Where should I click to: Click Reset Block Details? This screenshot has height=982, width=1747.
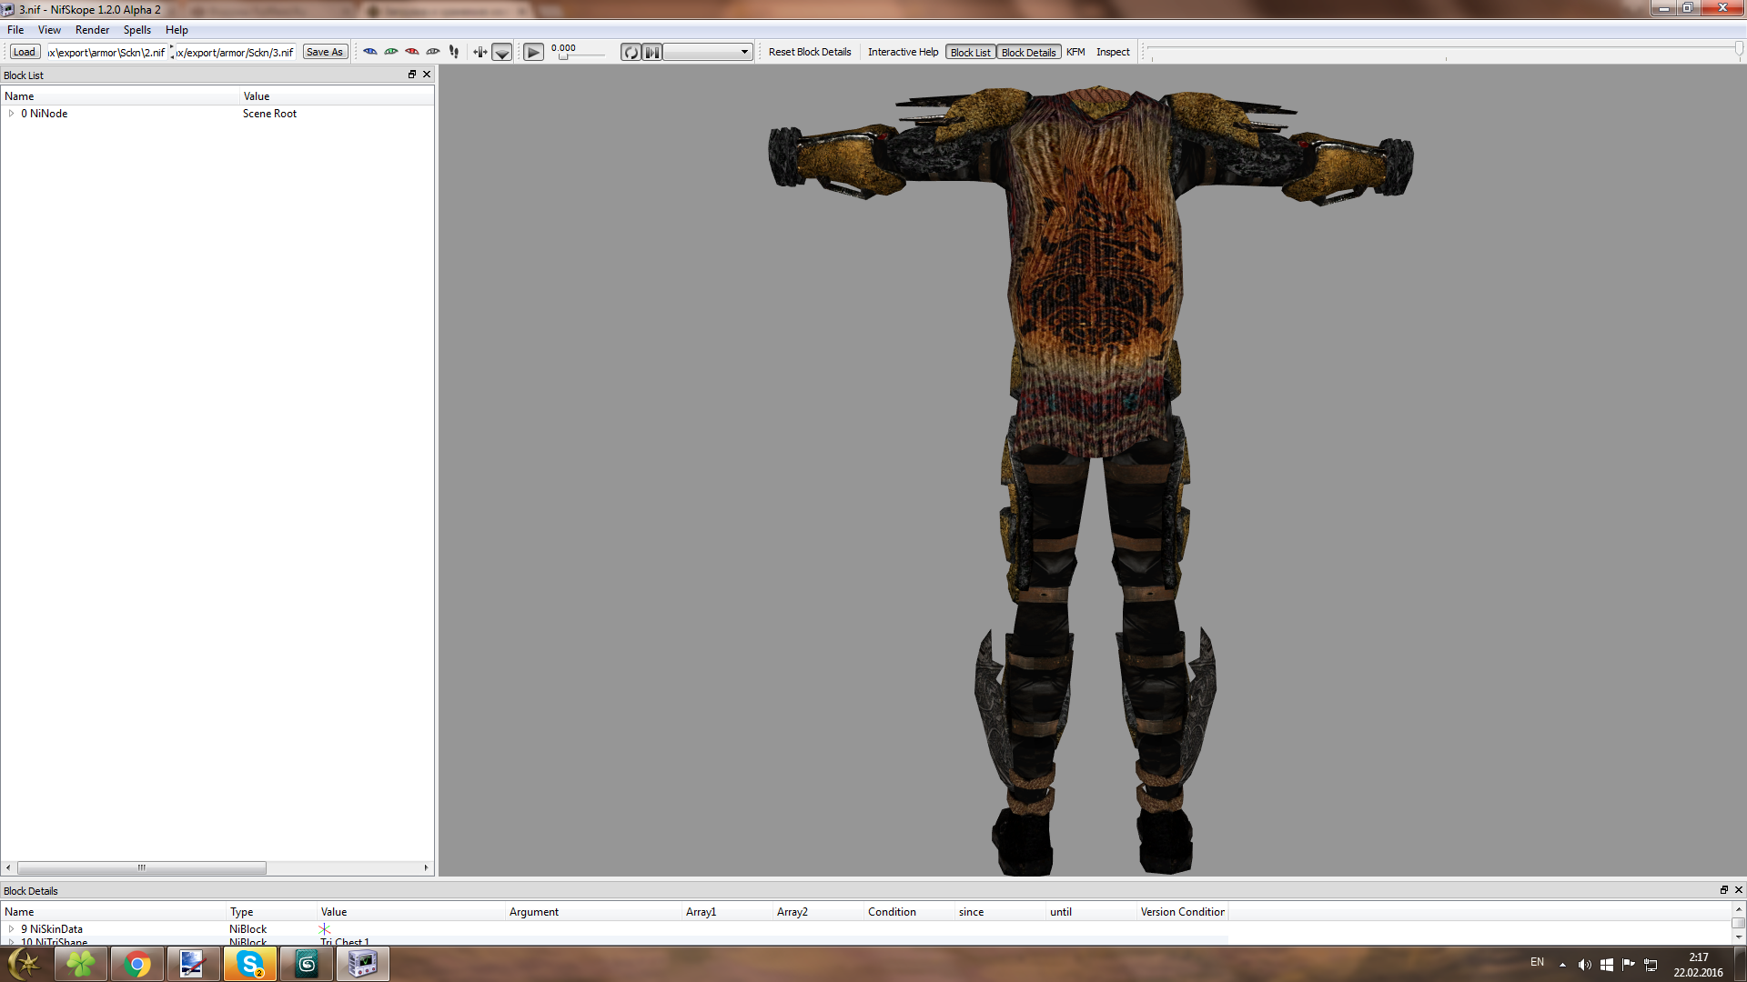pos(810,52)
